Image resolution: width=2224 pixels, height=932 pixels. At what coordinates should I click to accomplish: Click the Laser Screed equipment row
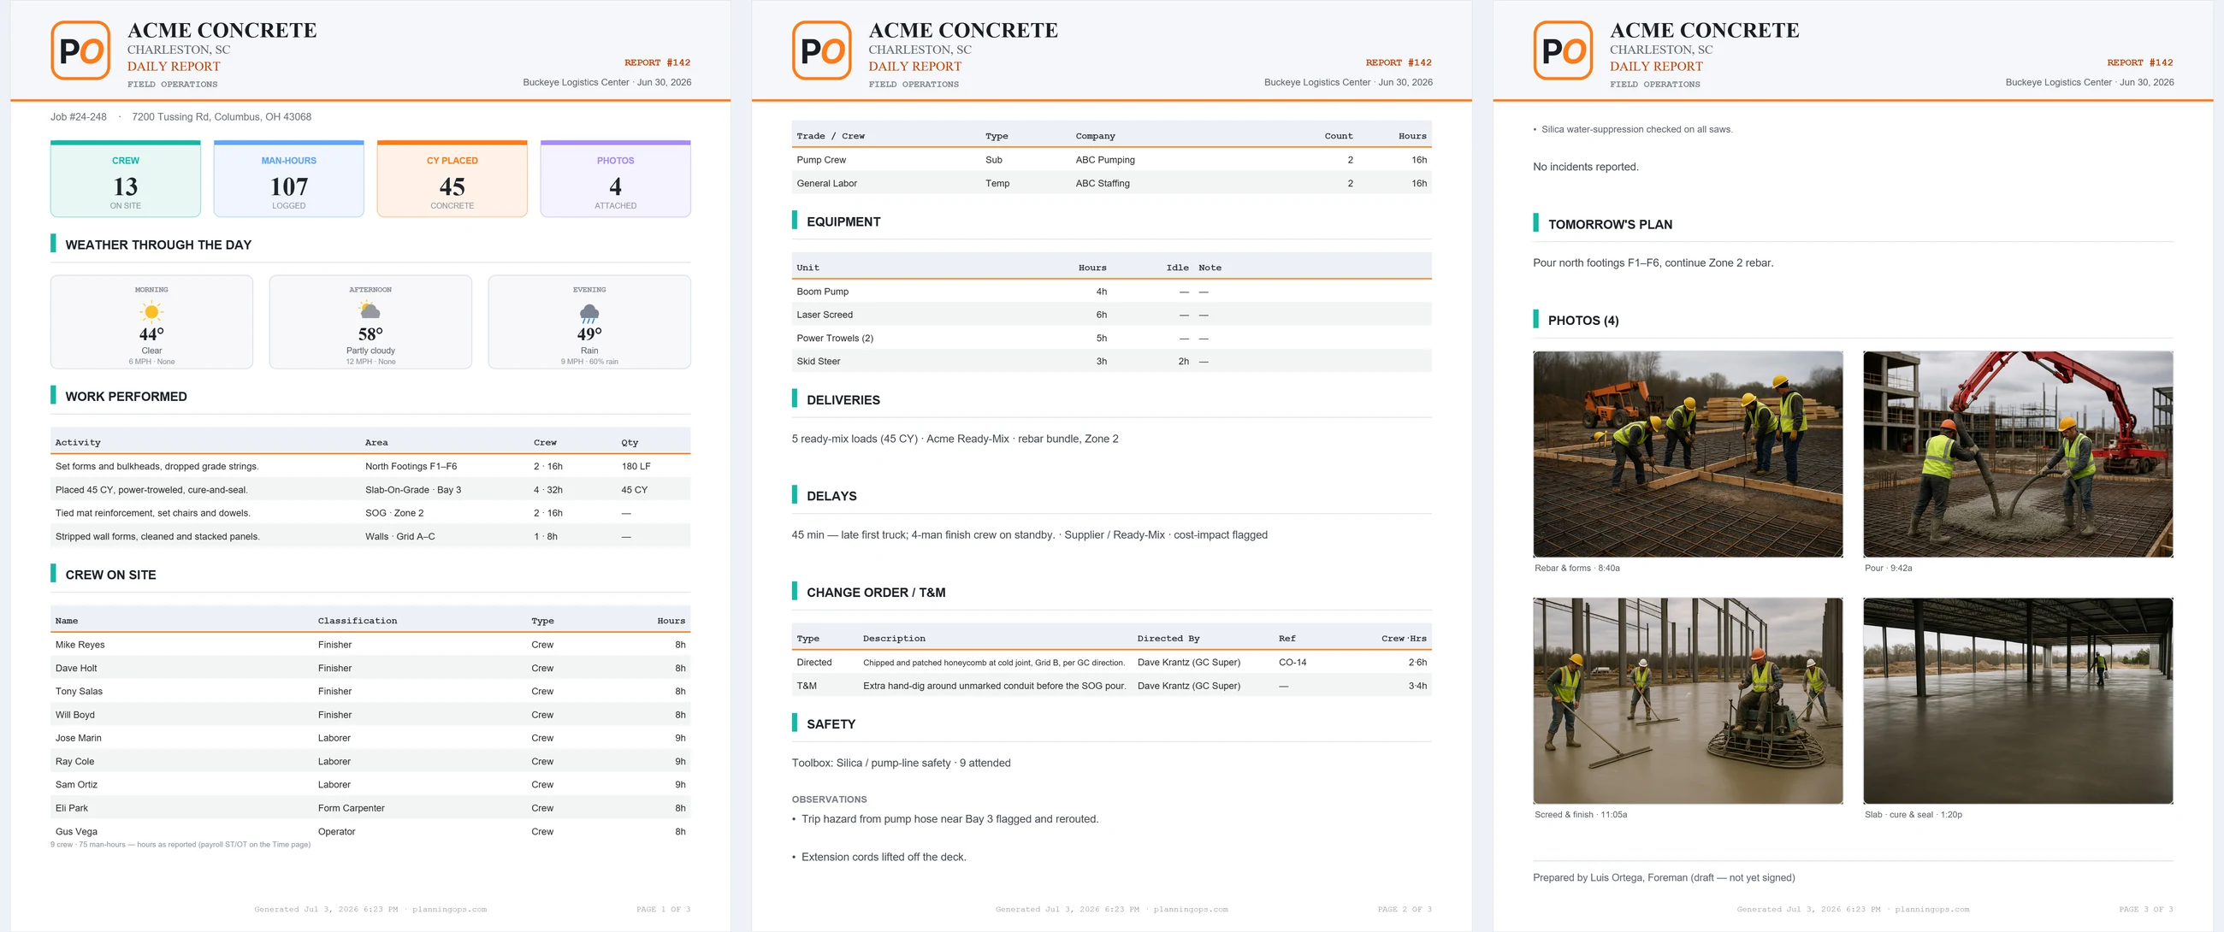click(x=1111, y=315)
